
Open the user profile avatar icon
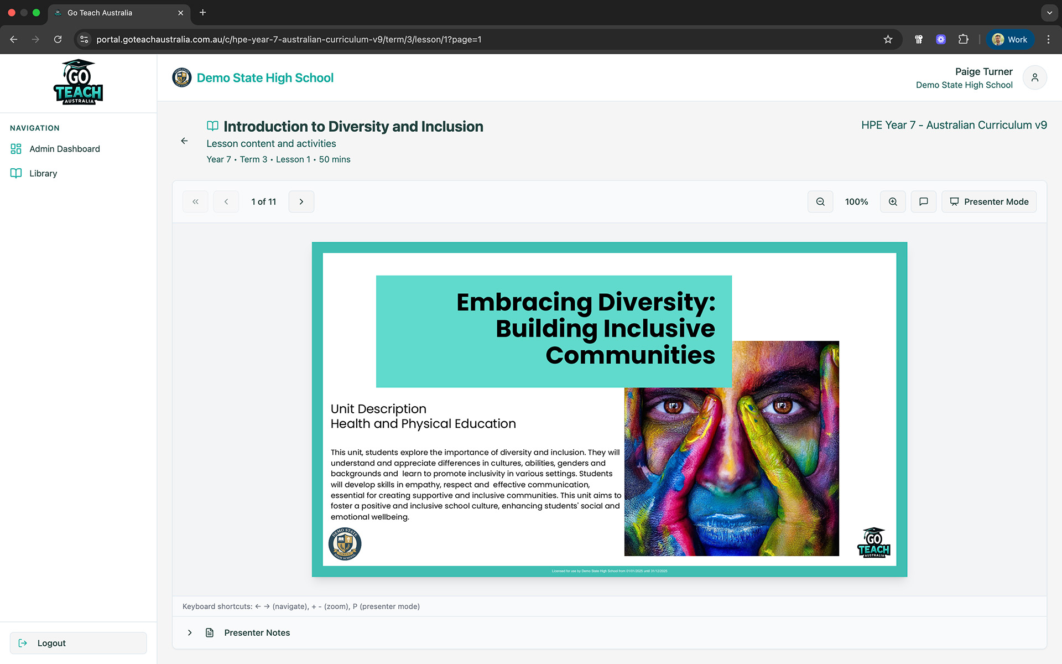pos(1034,77)
